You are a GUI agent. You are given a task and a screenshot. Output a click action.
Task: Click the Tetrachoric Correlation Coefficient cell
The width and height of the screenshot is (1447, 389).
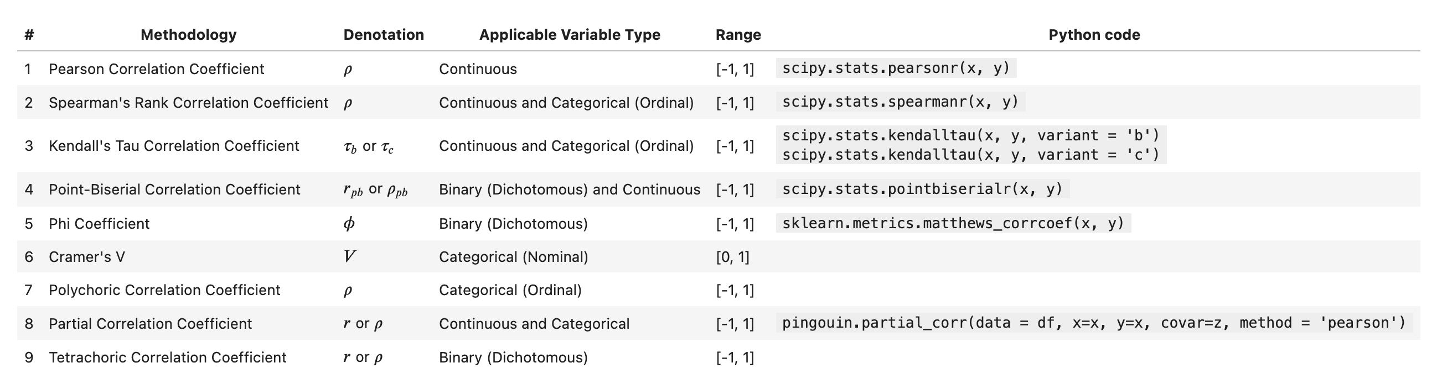(167, 357)
